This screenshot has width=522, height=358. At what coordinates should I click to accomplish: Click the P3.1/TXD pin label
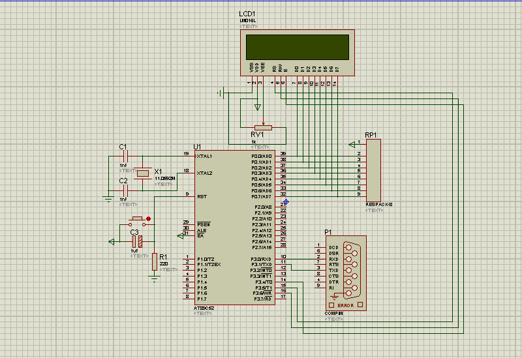[261, 265]
